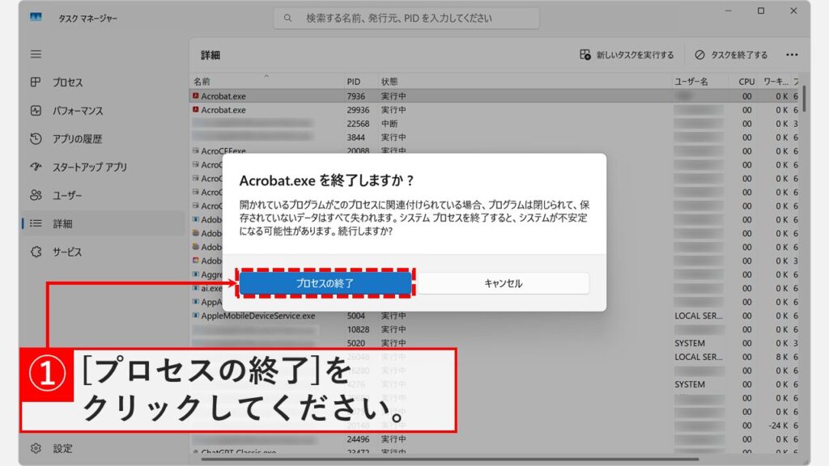The image size is (829, 466).
Task: Click the ai.exe process name
Action: pyautogui.click(x=211, y=288)
